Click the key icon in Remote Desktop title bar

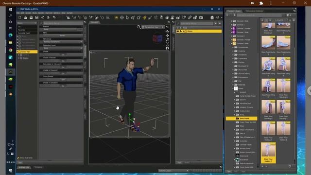coord(252,3)
